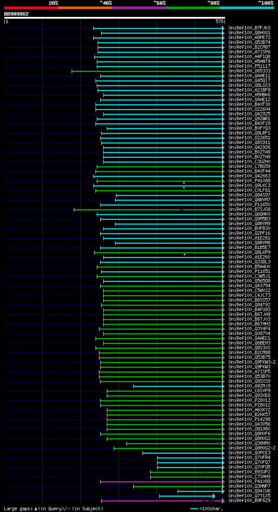Click the BB909862 query name
Image resolution: width=278 pixels, height=512 pixels.
pos(17,14)
